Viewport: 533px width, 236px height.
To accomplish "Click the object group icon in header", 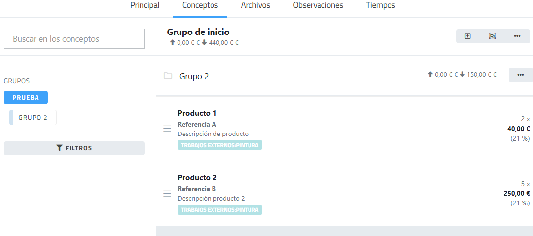I will pyautogui.click(x=492, y=36).
